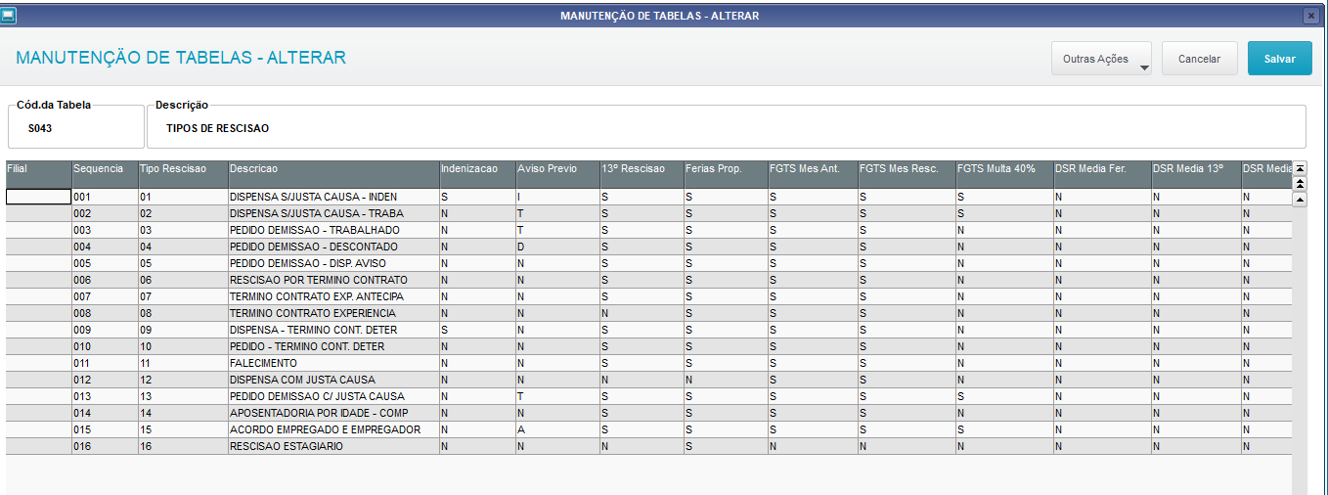This screenshot has height=495, width=1328.
Task: Select the FALECIMENTO description cell
Action: point(333,363)
